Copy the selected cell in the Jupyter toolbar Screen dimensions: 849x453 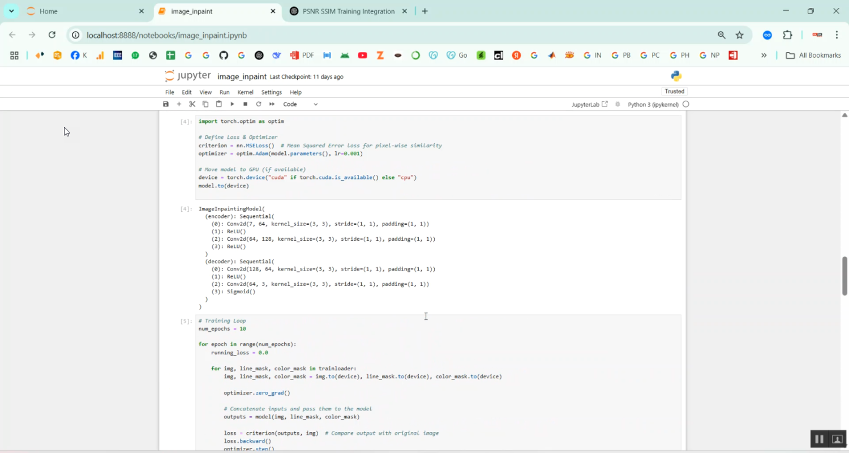tap(205, 104)
